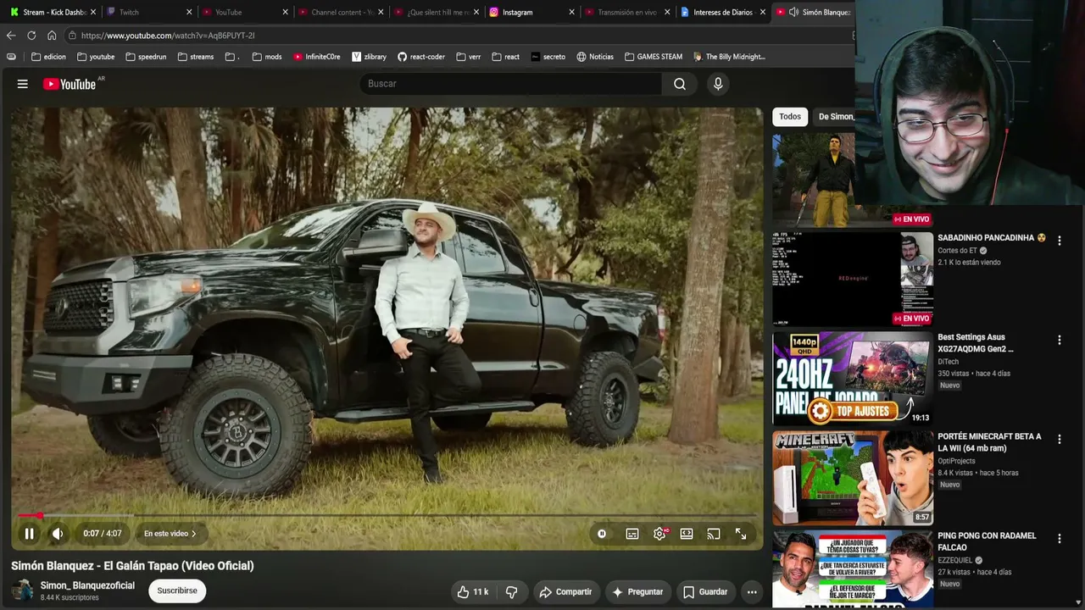Enter full screen mode
Image resolution: width=1085 pixels, height=610 pixels.
coord(741,534)
